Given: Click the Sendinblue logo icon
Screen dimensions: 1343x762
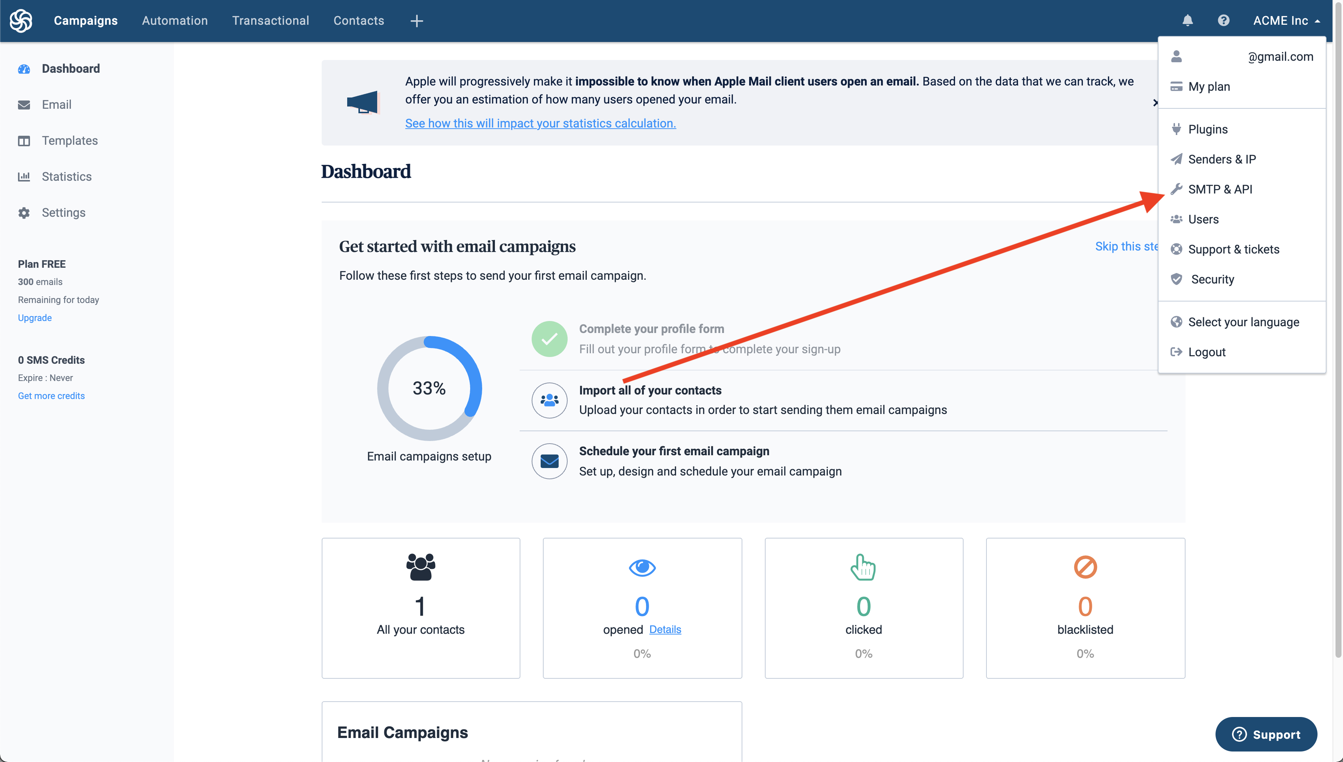Looking at the screenshot, I should (21, 20).
